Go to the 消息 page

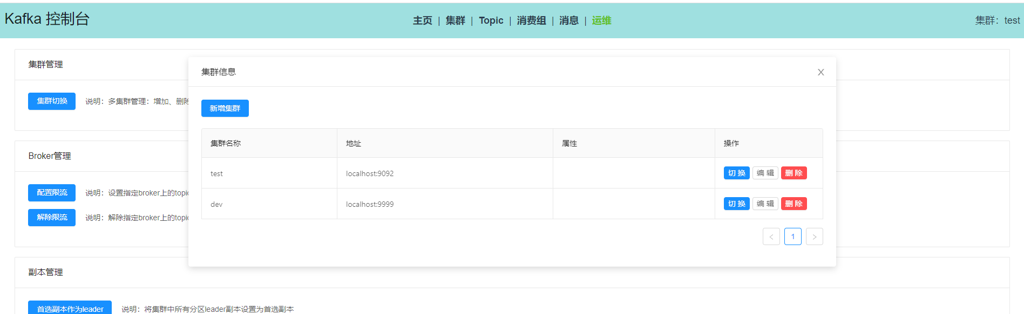[568, 20]
